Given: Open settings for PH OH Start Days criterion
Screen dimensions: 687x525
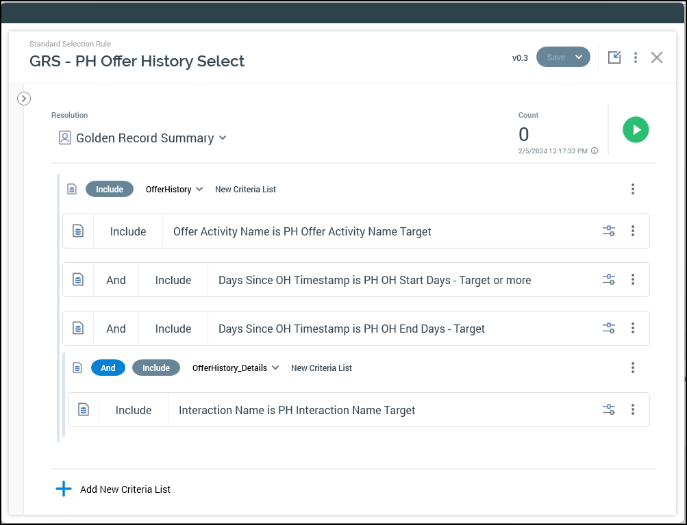Looking at the screenshot, I should click(608, 280).
